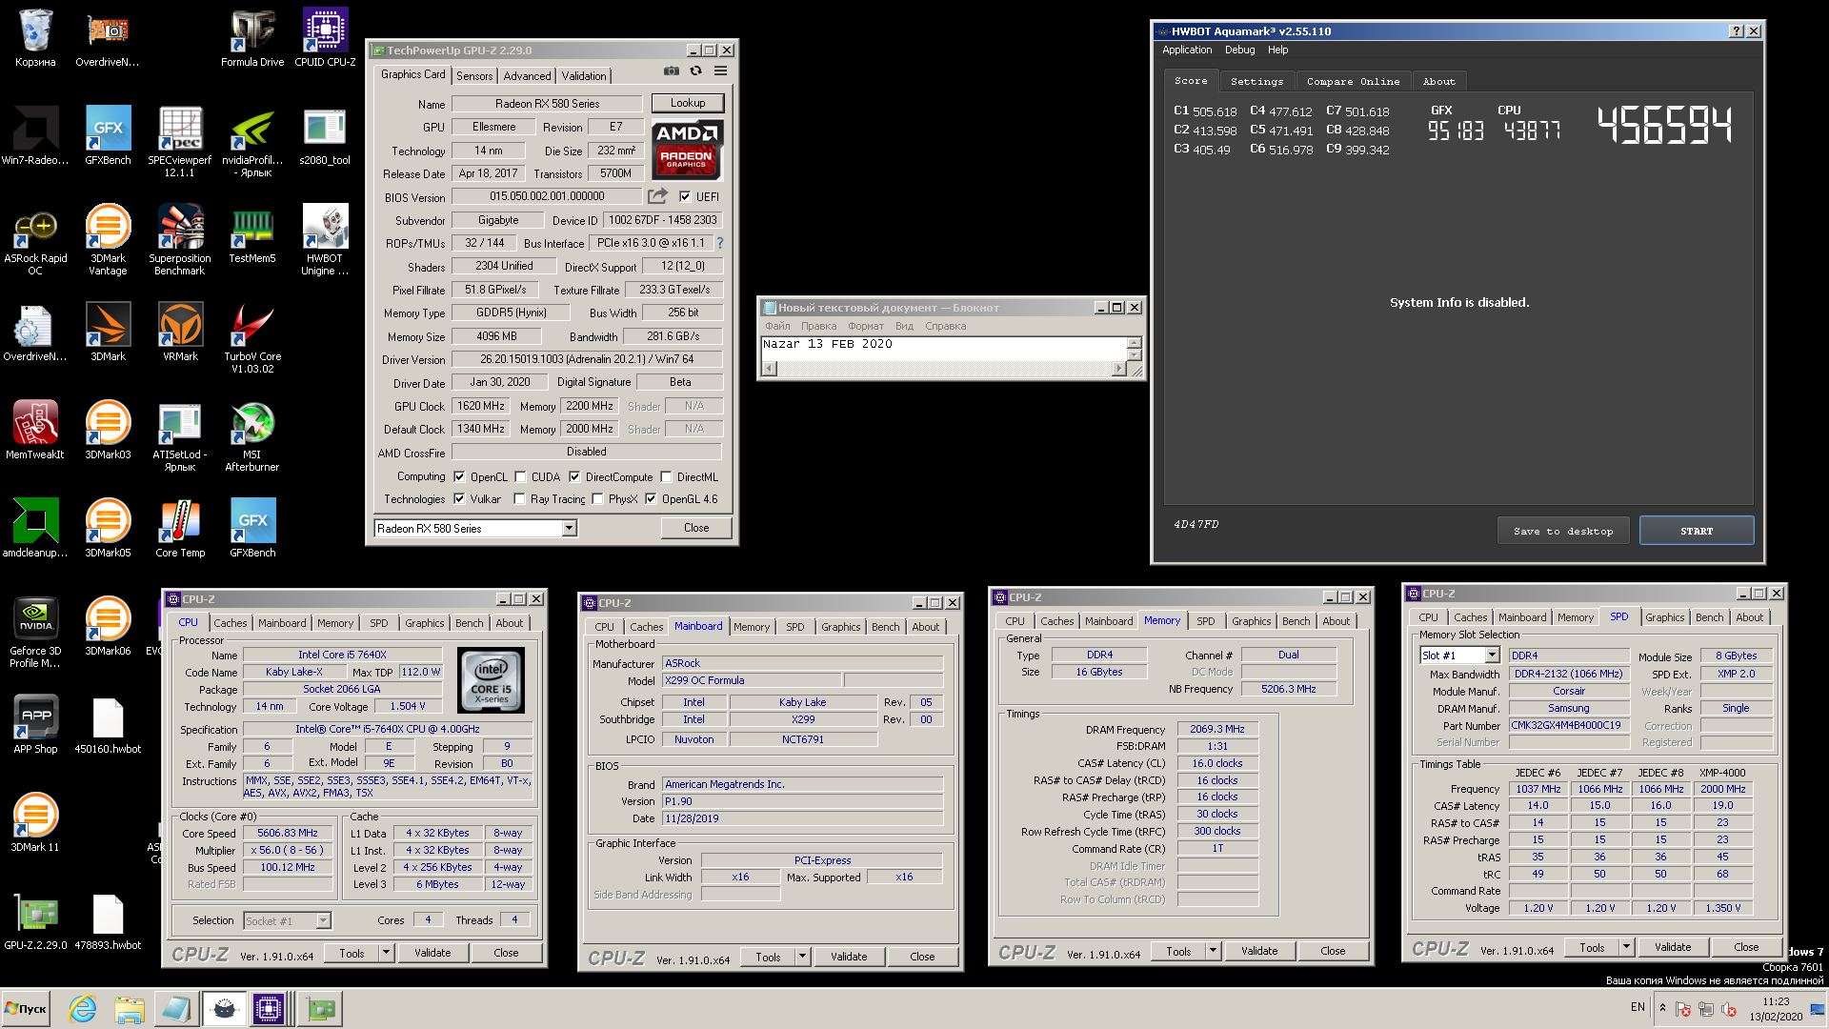Open Debug menu in Aquamark

[1239, 50]
